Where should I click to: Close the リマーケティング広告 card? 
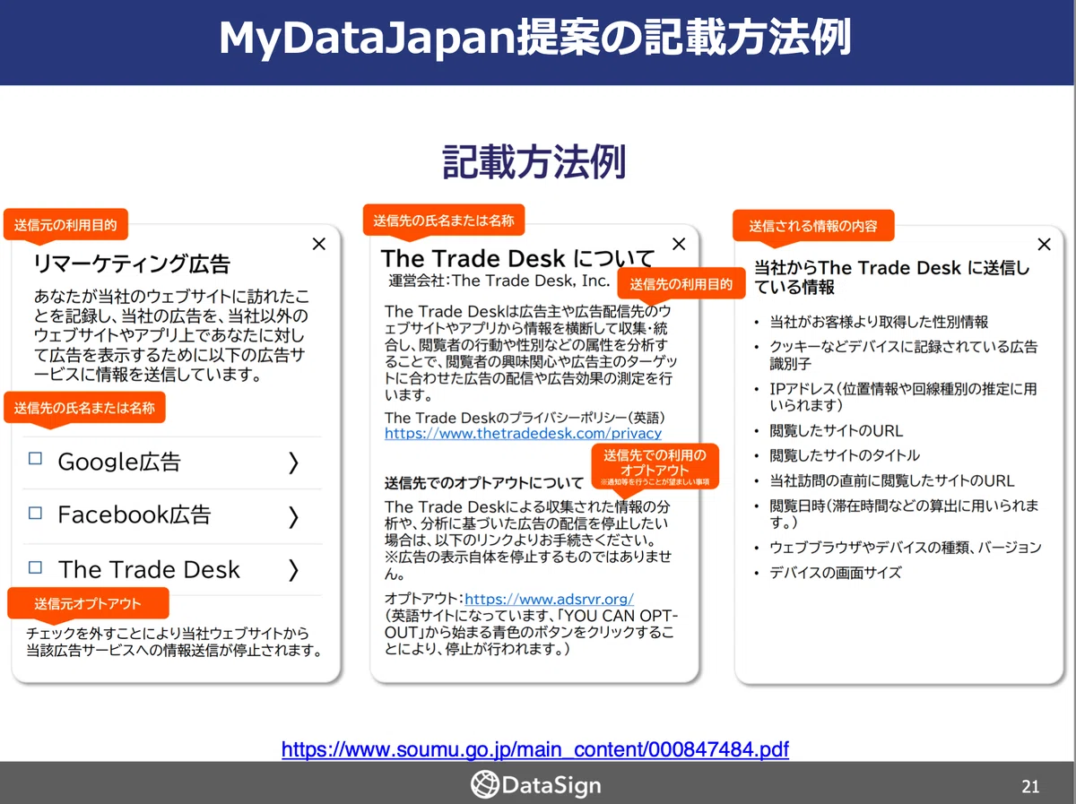click(318, 244)
